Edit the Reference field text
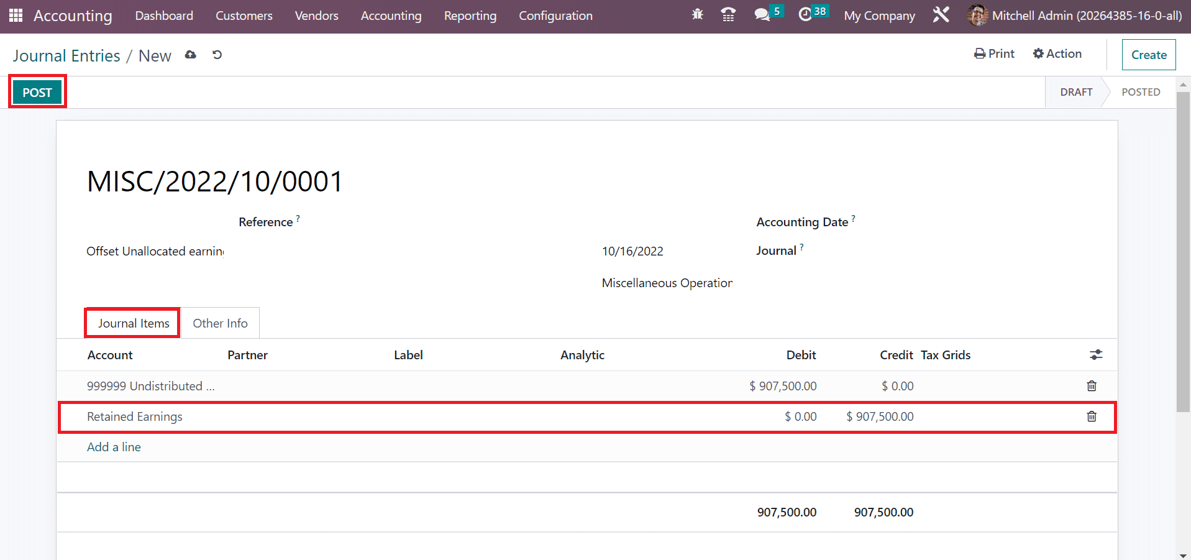 coord(155,251)
